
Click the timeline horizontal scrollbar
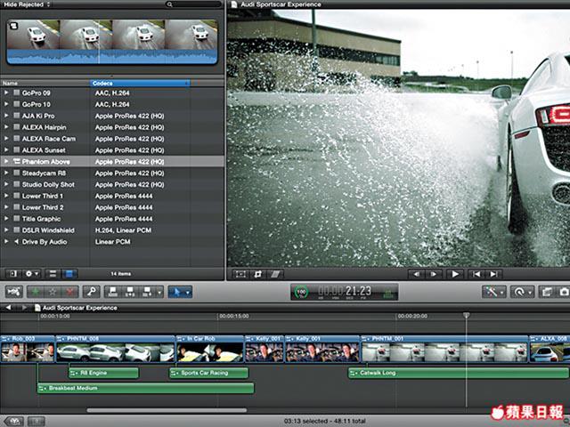click(167, 410)
